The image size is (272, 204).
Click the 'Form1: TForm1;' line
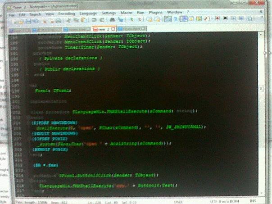pos(53,91)
